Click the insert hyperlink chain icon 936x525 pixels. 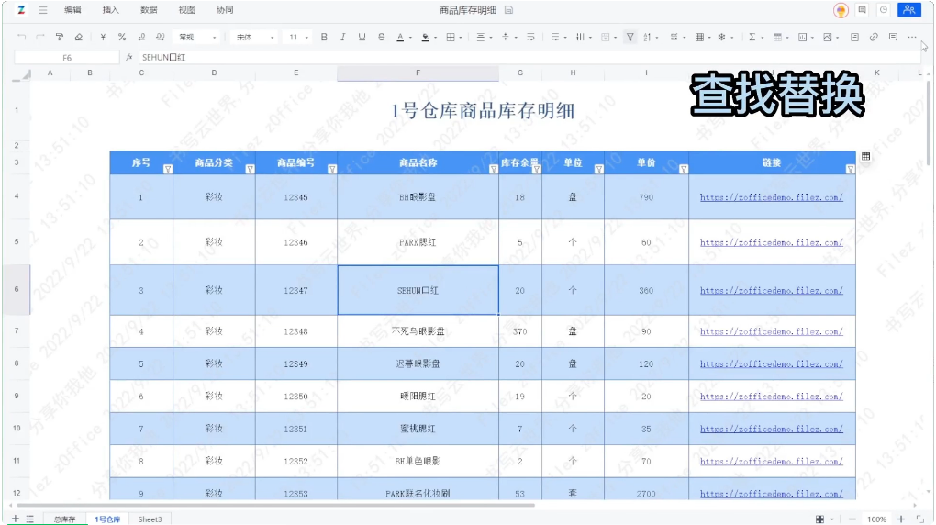pyautogui.click(x=874, y=37)
